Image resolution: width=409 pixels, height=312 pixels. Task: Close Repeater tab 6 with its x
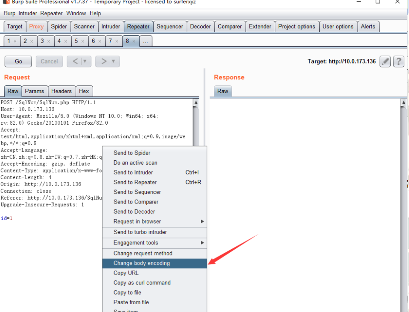point(100,41)
